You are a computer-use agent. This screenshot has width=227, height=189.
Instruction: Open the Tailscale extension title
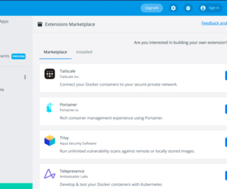tap(68, 71)
